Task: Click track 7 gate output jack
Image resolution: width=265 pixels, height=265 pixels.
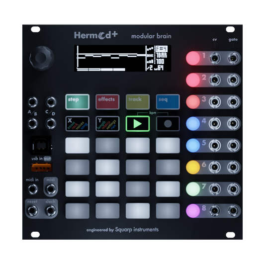Action: [x=233, y=189]
